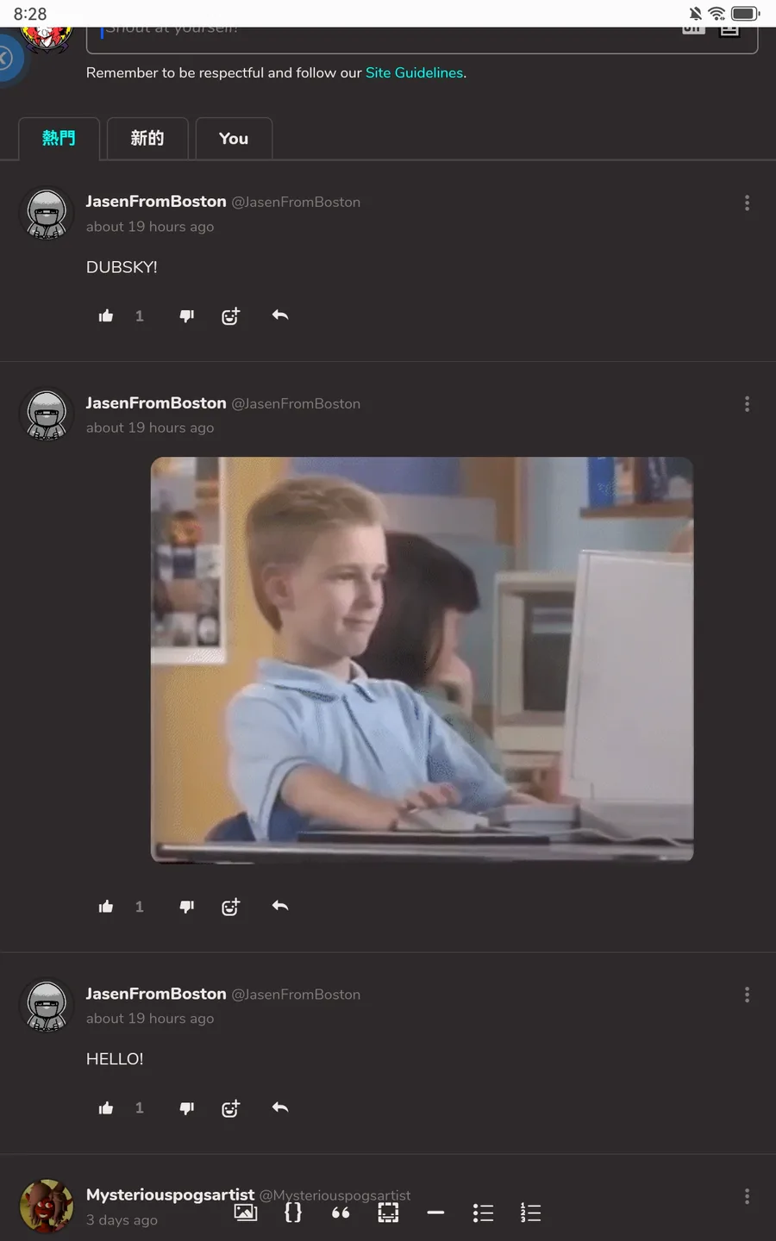Image resolution: width=776 pixels, height=1241 pixels.
Task: Dislike the DUBSKY! comment
Action: tap(186, 316)
